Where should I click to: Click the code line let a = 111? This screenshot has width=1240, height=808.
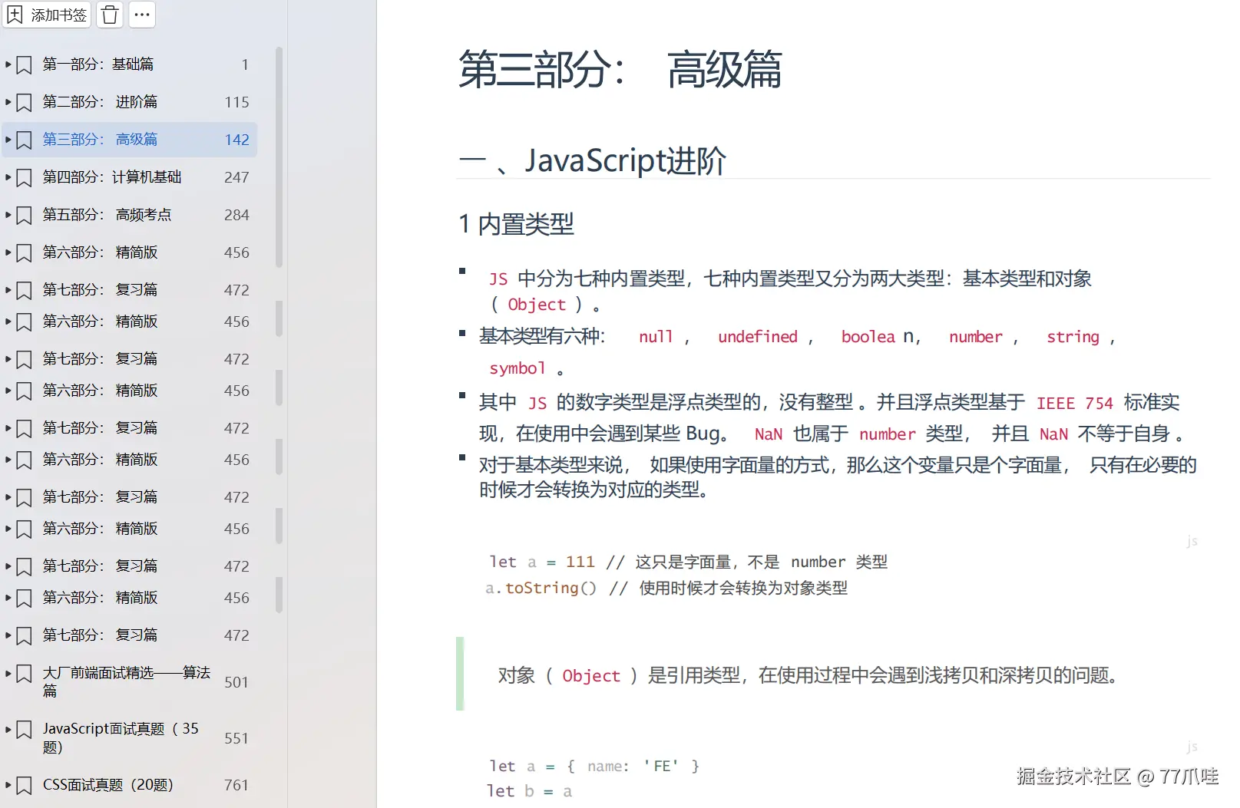(x=688, y=562)
